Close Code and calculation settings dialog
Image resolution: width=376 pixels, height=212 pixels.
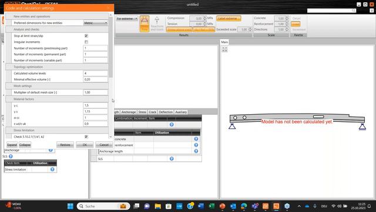(x=109, y=8)
